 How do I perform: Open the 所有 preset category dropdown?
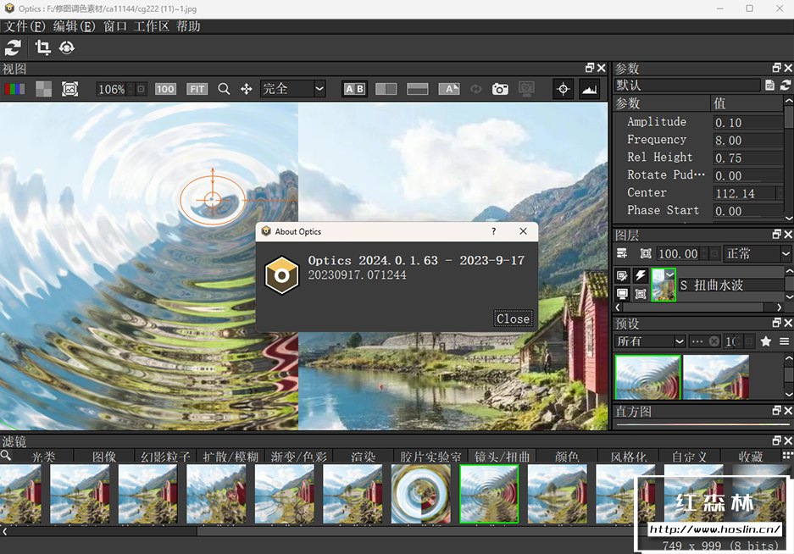(650, 341)
